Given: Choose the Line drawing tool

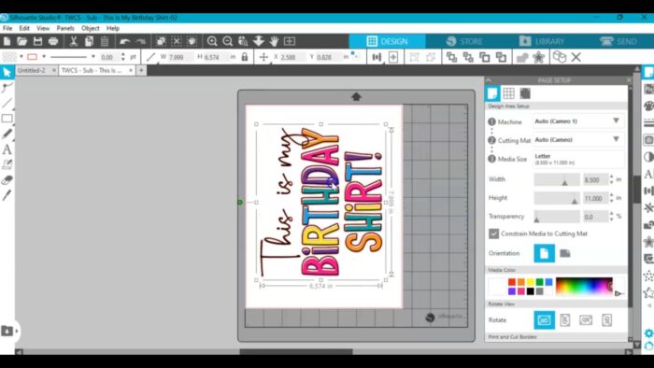Looking at the screenshot, I should [7, 103].
